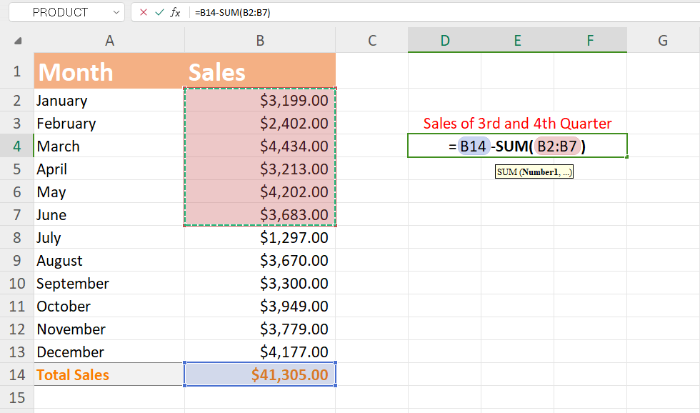The height and width of the screenshot is (413, 700).
Task: Select column D header
Action: pyautogui.click(x=445, y=41)
